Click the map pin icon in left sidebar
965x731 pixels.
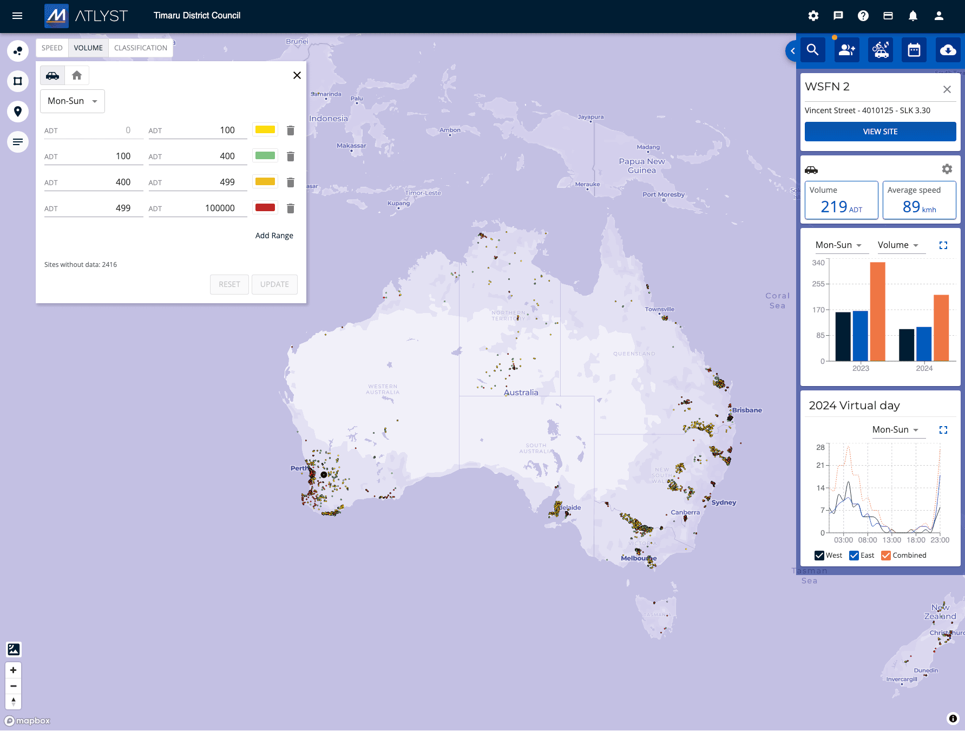(x=18, y=112)
